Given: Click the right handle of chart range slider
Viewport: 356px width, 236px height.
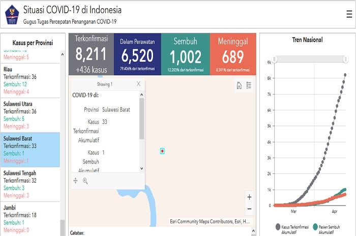Looking at the screenshot, I should click(346, 59).
